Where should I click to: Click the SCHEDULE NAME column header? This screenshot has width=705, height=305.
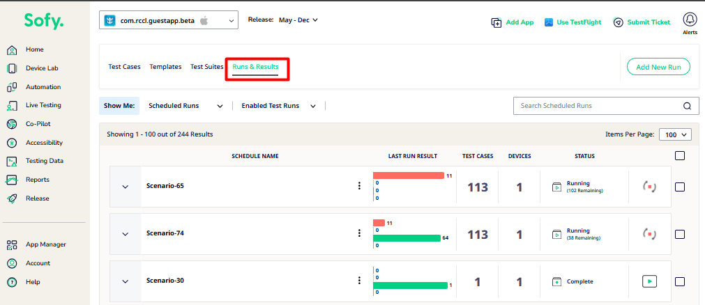click(x=255, y=156)
